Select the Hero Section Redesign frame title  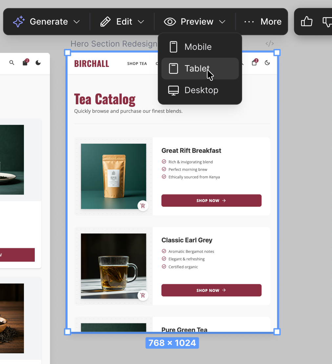114,44
